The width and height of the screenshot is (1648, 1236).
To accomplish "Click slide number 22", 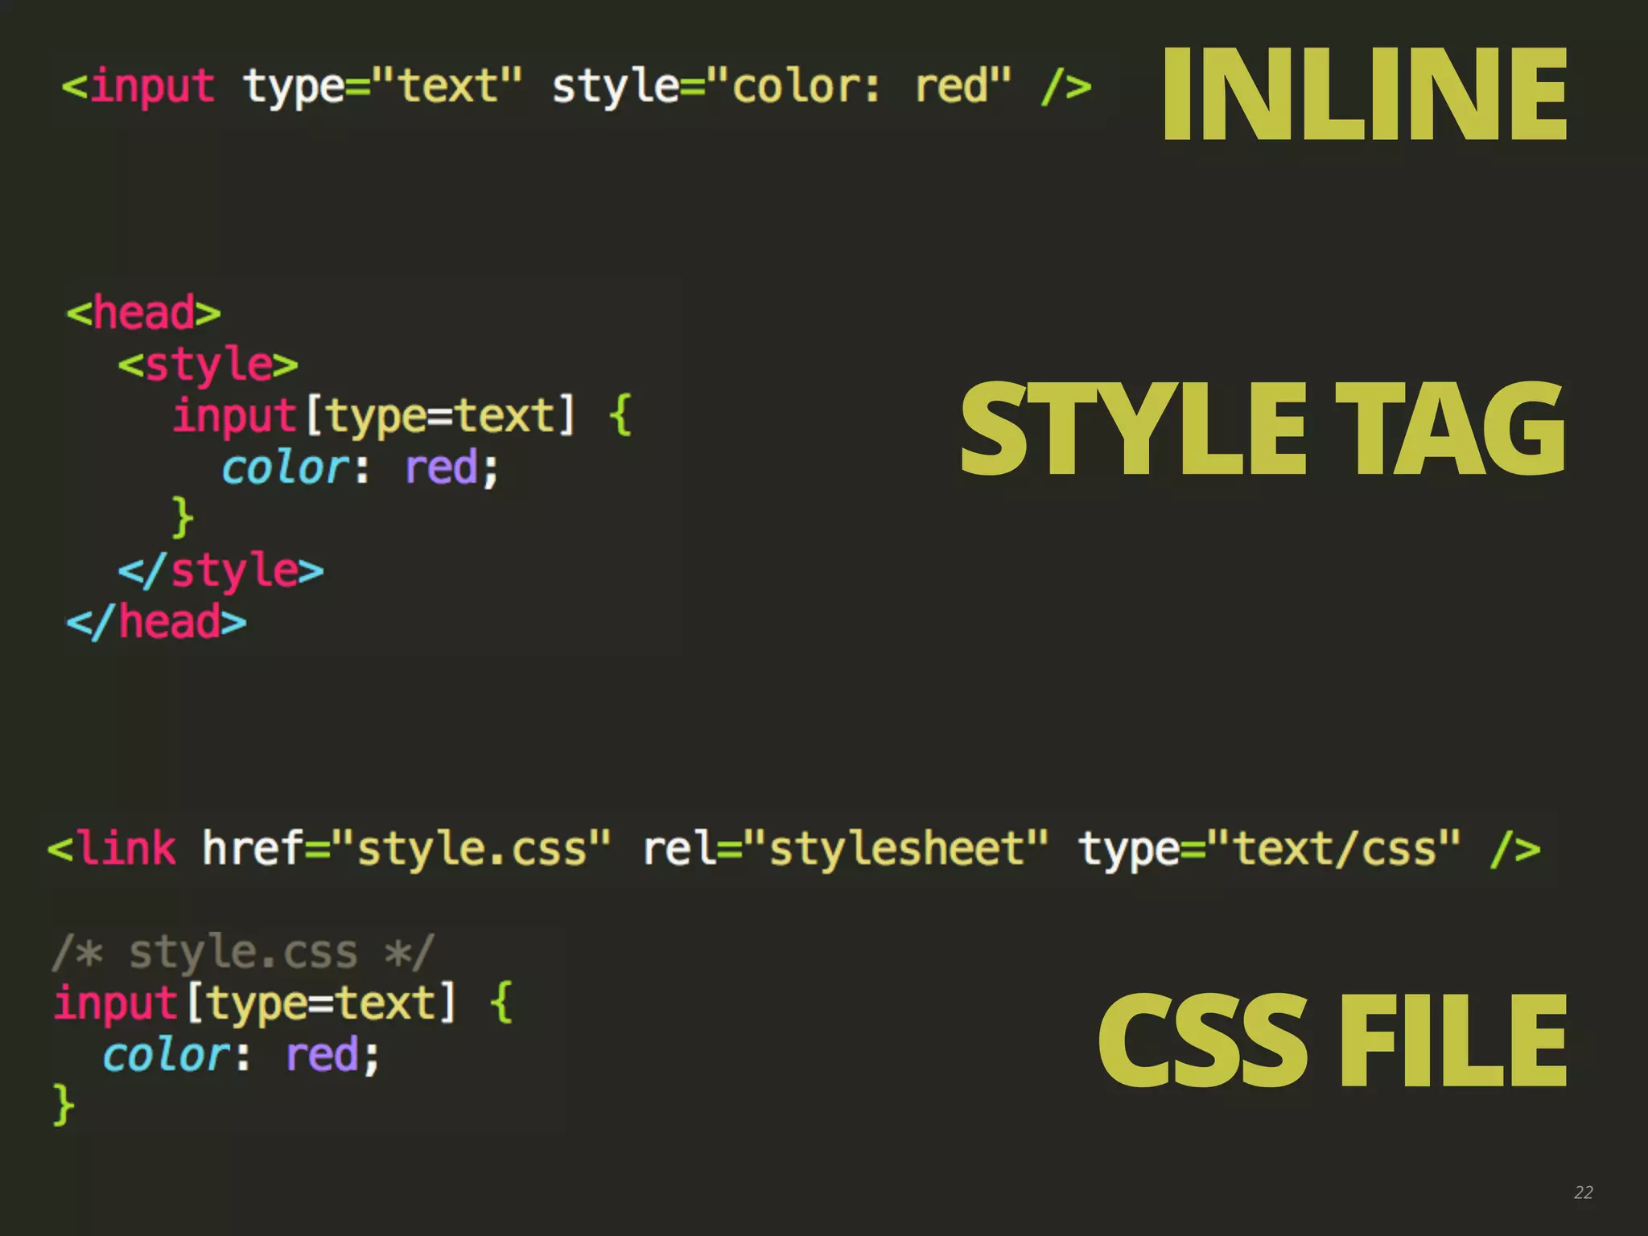I will point(1583,1193).
